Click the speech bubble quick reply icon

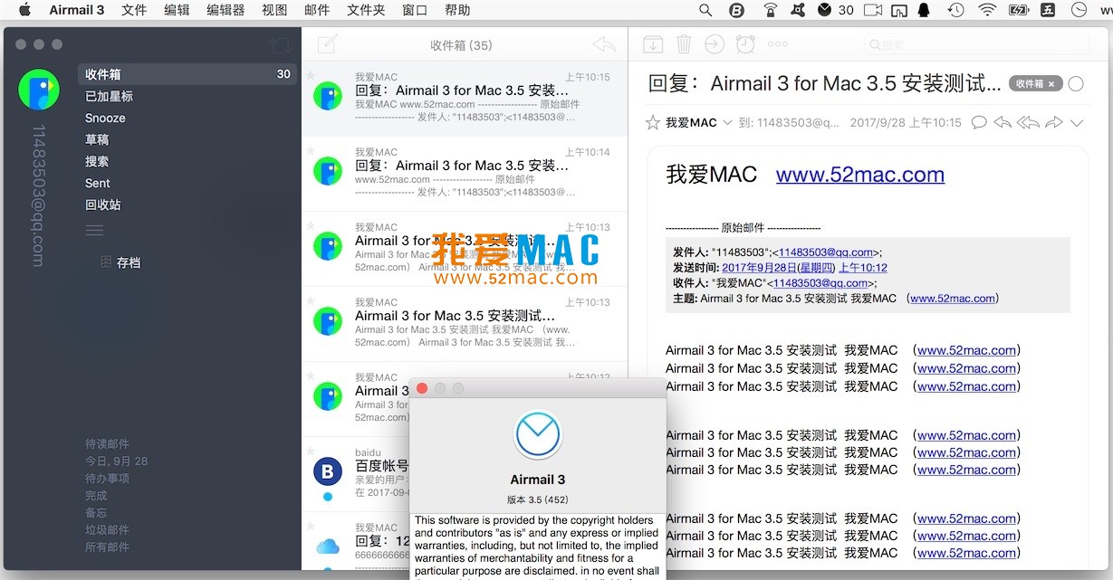[978, 122]
